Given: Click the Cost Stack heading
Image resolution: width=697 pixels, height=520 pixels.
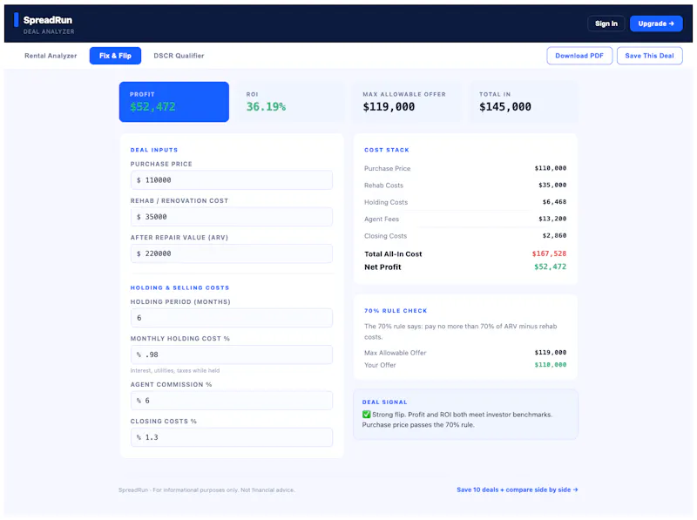Looking at the screenshot, I should tap(386, 150).
